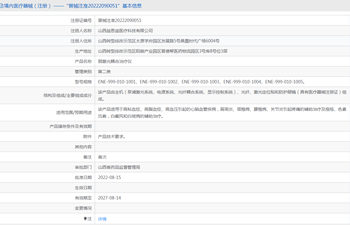Click the 批准日期 label
350x225 pixels.
tap(83, 178)
